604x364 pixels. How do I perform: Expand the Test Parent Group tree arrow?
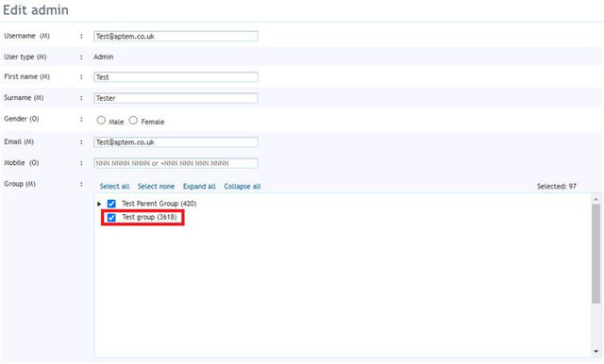99,204
